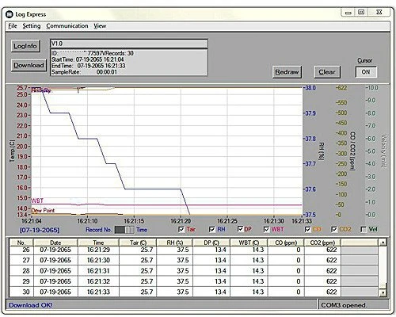
Task: Click the Time column header
Action: tap(98, 243)
